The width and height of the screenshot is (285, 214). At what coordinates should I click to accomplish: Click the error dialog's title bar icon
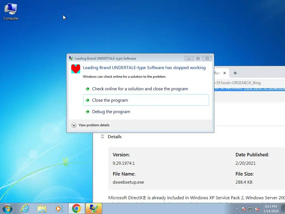click(71, 59)
